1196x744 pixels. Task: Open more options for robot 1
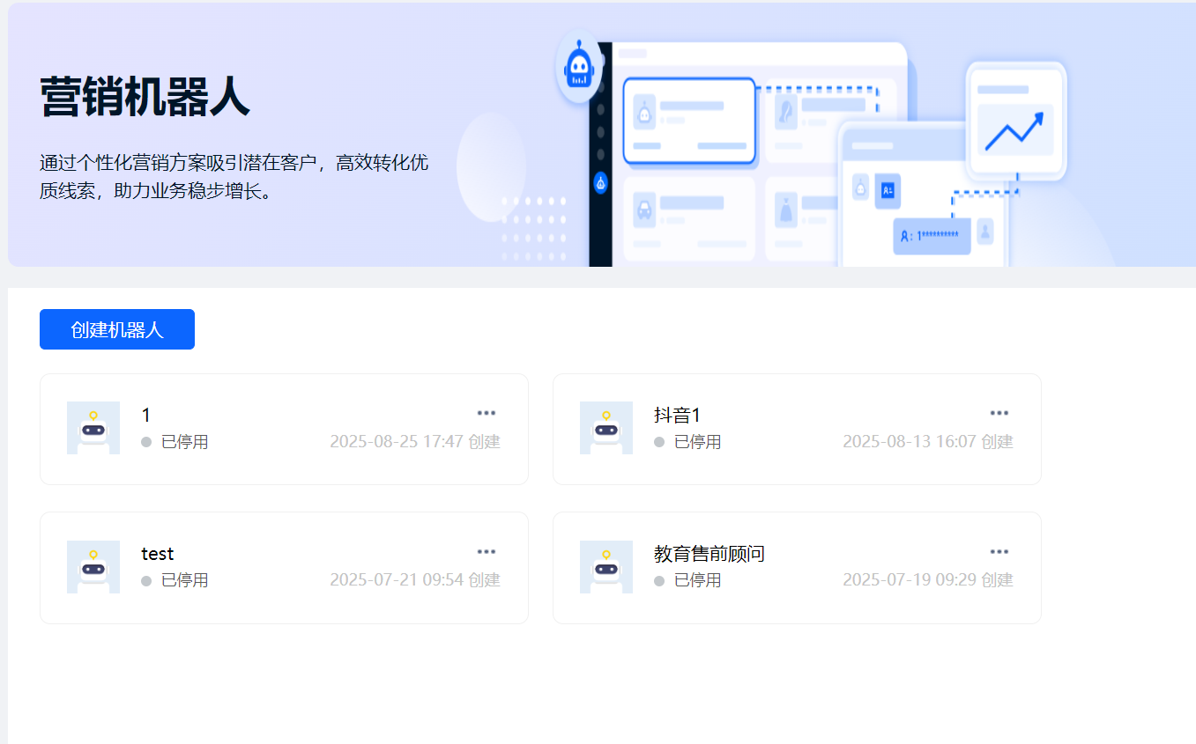487,413
